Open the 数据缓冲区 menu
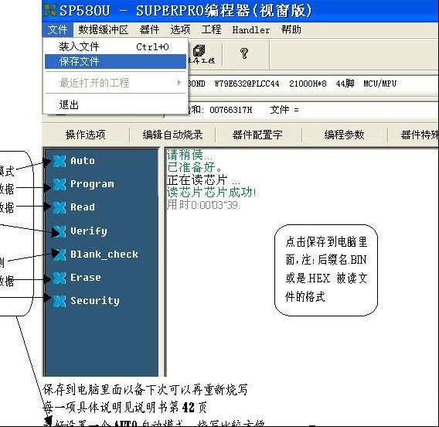The image size is (439, 427). point(103,29)
